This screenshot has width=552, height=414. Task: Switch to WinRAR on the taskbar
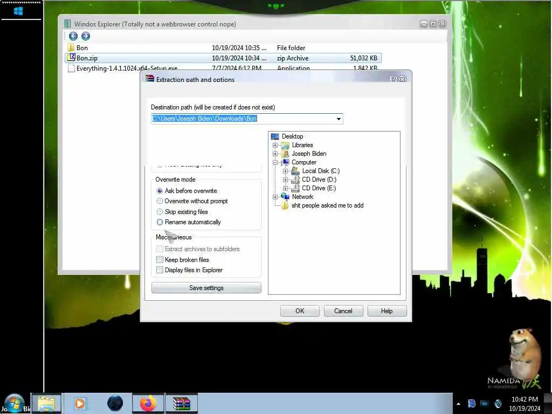point(182,403)
